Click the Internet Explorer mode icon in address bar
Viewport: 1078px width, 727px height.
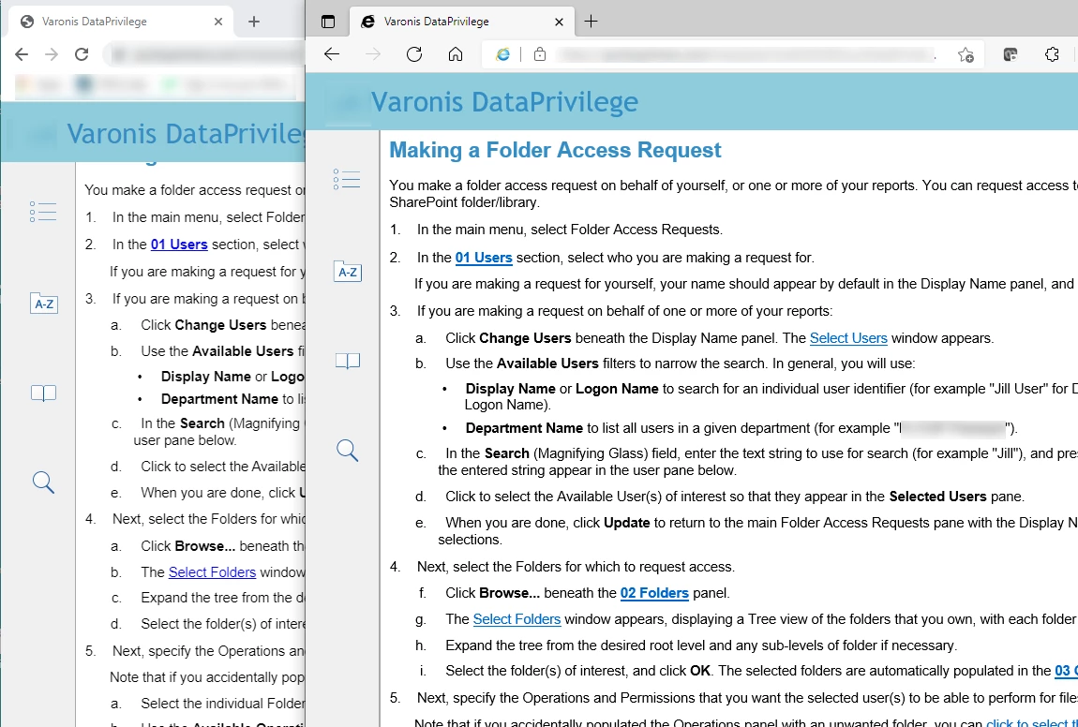pyautogui.click(x=502, y=54)
